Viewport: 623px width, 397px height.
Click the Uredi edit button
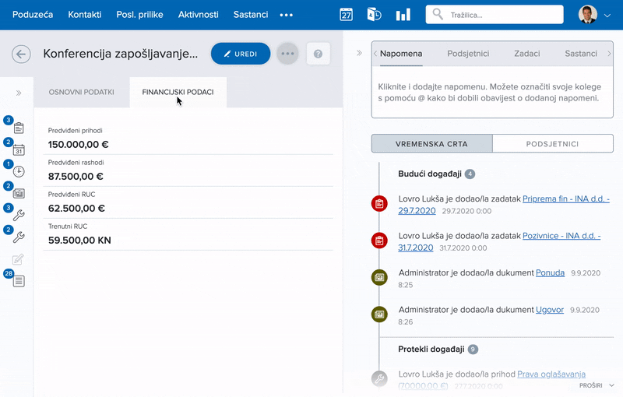241,54
